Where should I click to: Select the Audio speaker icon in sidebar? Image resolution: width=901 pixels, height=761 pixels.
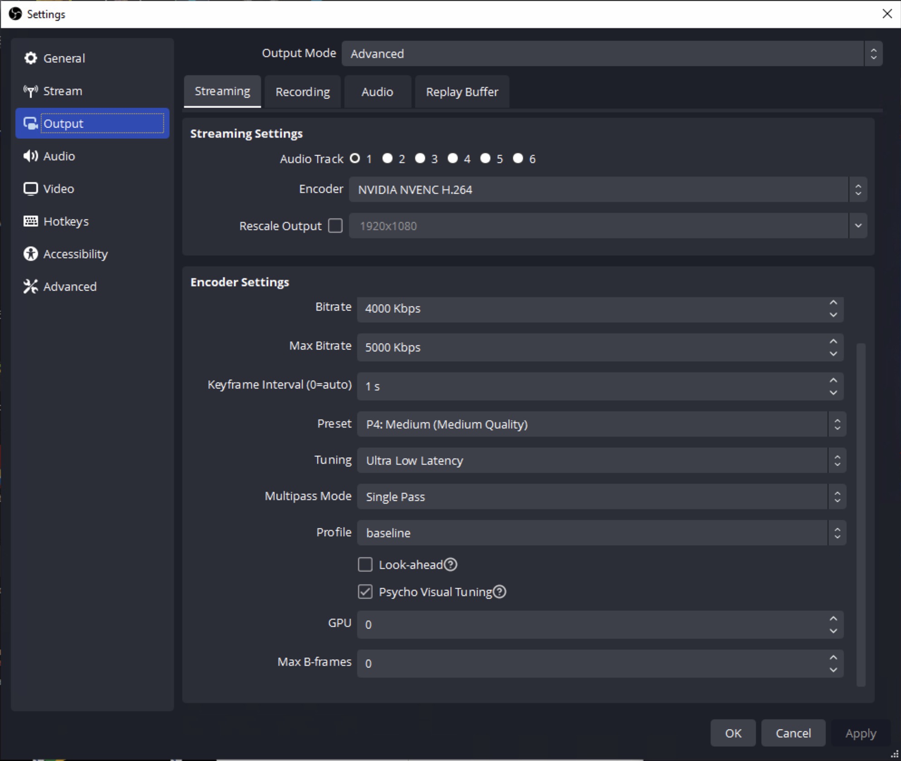[30, 156]
